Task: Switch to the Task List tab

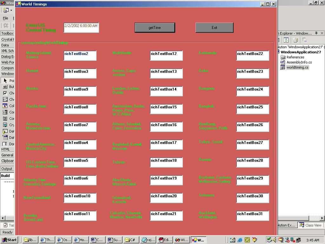Action: pos(8,225)
